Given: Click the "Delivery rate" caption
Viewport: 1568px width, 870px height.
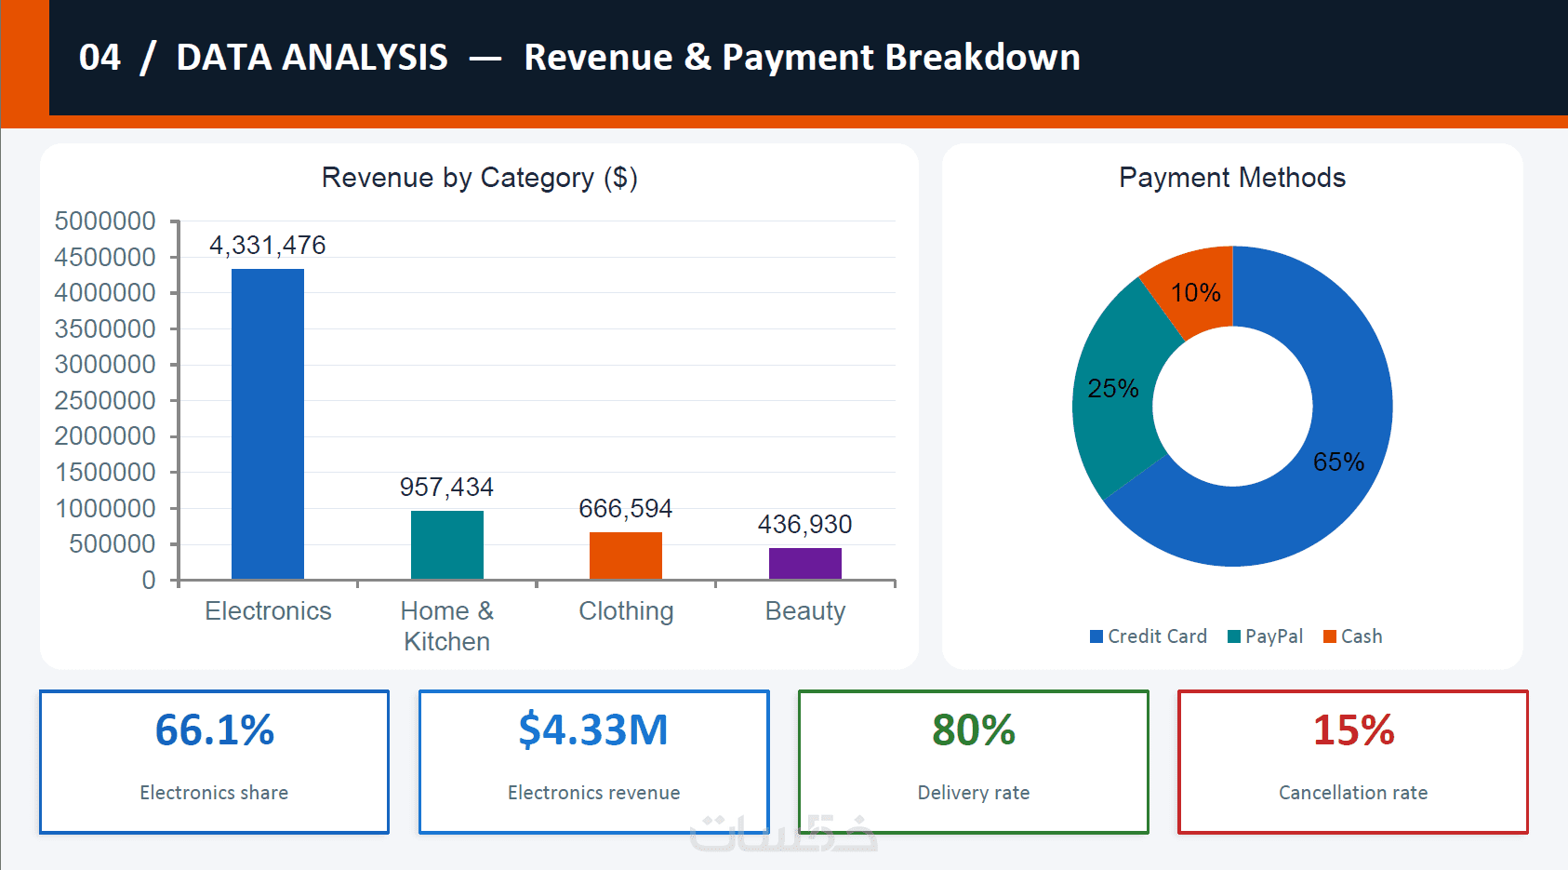Looking at the screenshot, I should tap(974, 793).
